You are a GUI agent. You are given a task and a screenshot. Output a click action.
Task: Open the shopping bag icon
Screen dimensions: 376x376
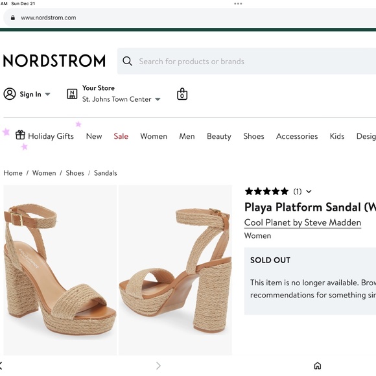pyautogui.click(x=182, y=94)
